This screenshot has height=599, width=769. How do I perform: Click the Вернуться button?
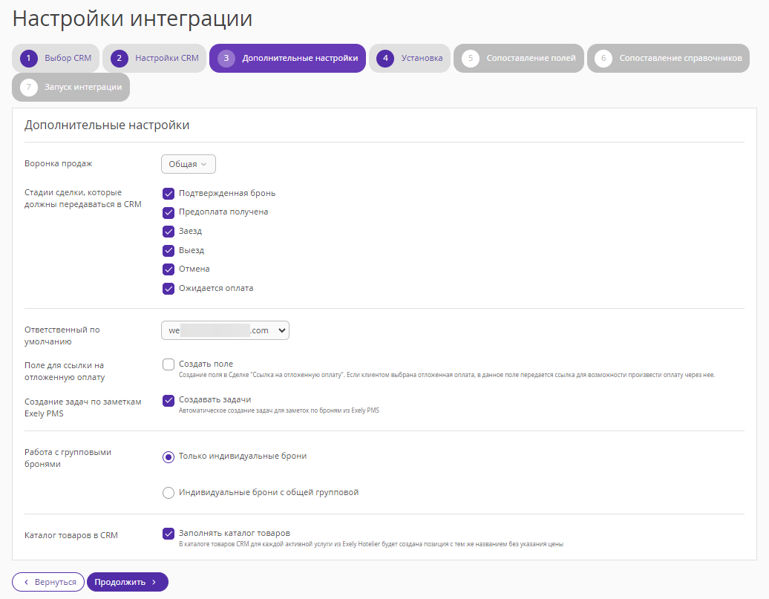click(48, 583)
